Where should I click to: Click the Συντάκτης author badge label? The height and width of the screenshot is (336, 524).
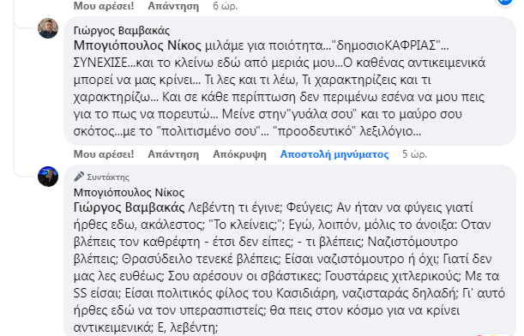108,177
